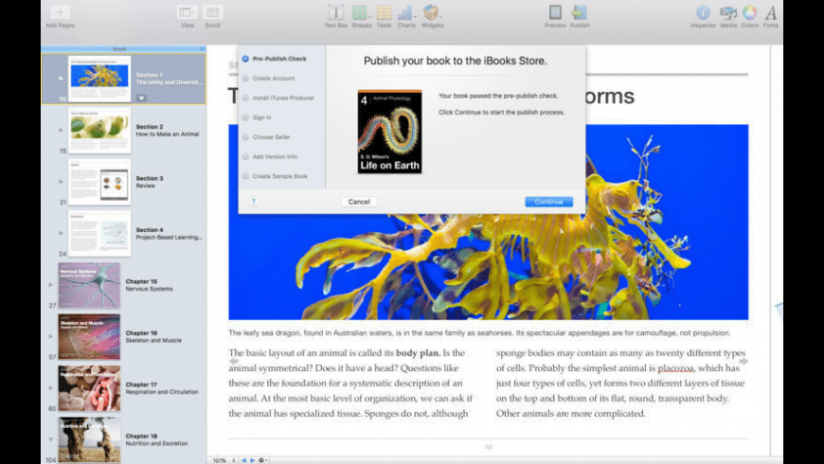This screenshot has width=824, height=464.
Task: Click 'Your book passed the pre-publish check.'
Action: 498,97
